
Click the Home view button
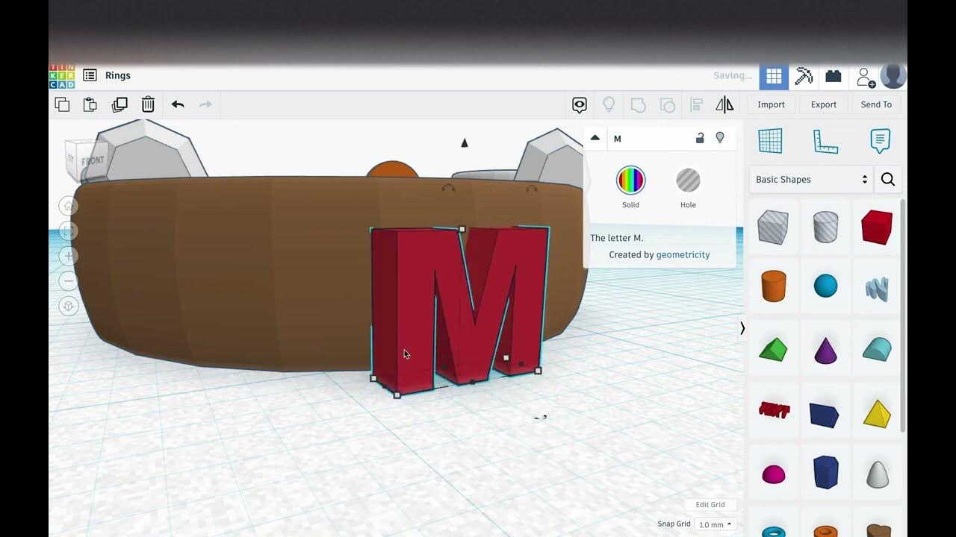[68, 207]
